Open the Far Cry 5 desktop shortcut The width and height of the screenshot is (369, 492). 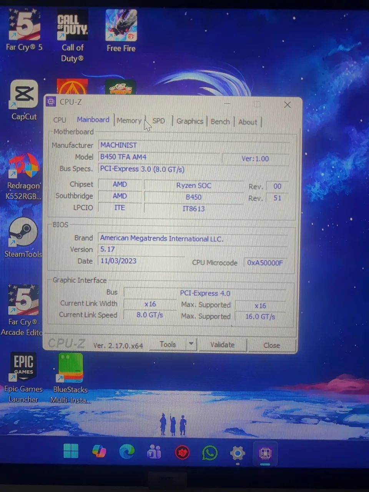click(24, 26)
